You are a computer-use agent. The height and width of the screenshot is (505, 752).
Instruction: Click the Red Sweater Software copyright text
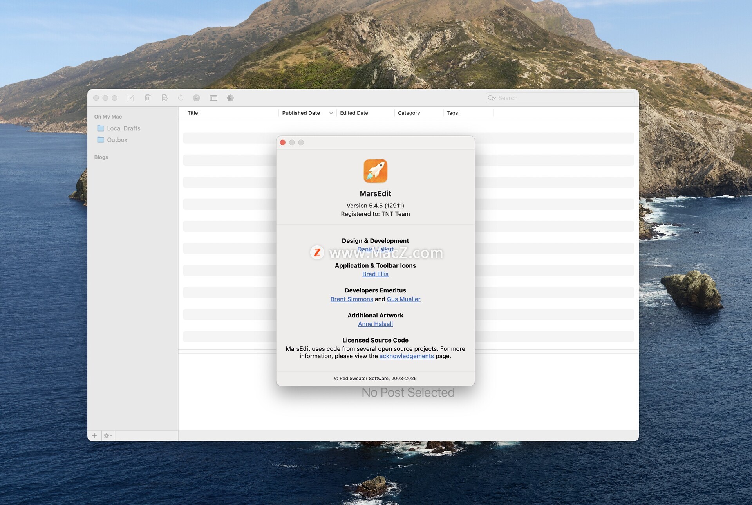[375, 379]
